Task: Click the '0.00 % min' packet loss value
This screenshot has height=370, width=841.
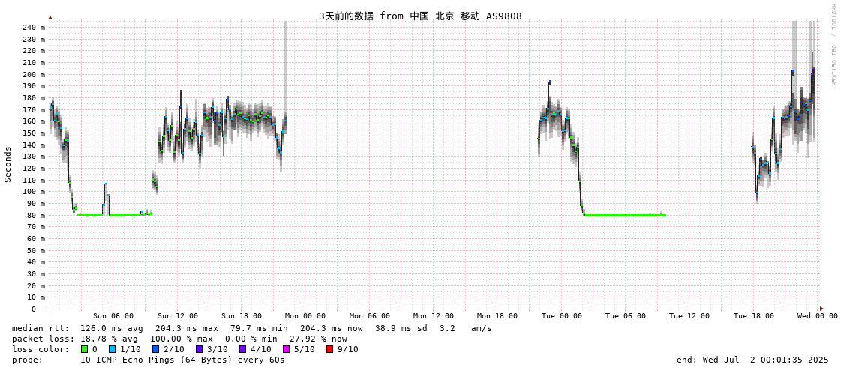Action: 251,339
